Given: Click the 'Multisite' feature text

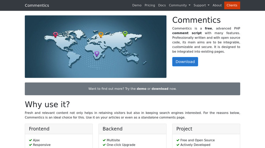Looking at the screenshot, I should click(113, 140).
